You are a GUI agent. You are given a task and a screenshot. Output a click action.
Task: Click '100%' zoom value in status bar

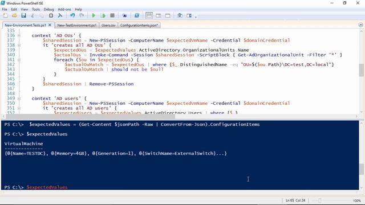[357, 200]
